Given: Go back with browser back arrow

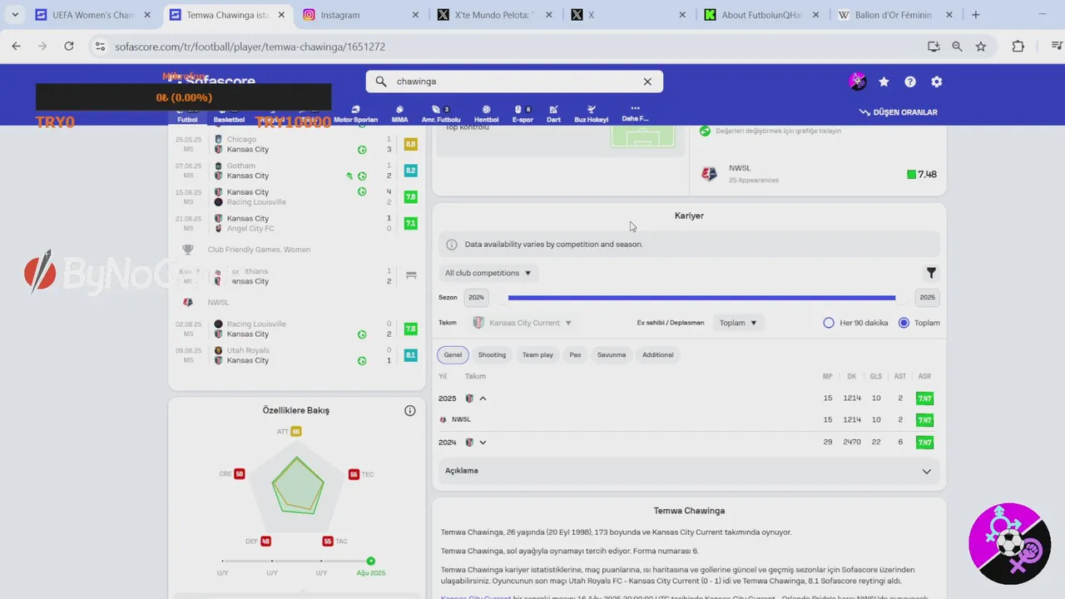Looking at the screenshot, I should coord(16,47).
